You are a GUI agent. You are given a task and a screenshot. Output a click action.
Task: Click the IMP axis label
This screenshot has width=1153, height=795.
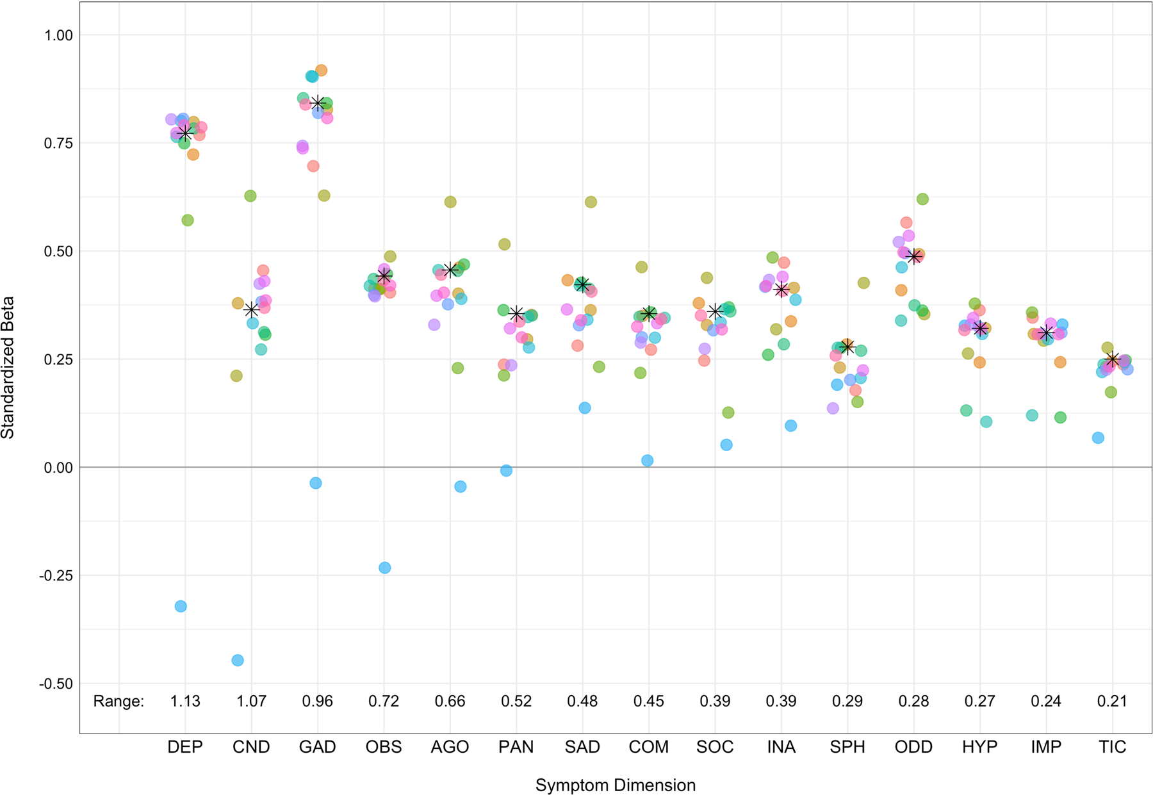[x=1046, y=747]
